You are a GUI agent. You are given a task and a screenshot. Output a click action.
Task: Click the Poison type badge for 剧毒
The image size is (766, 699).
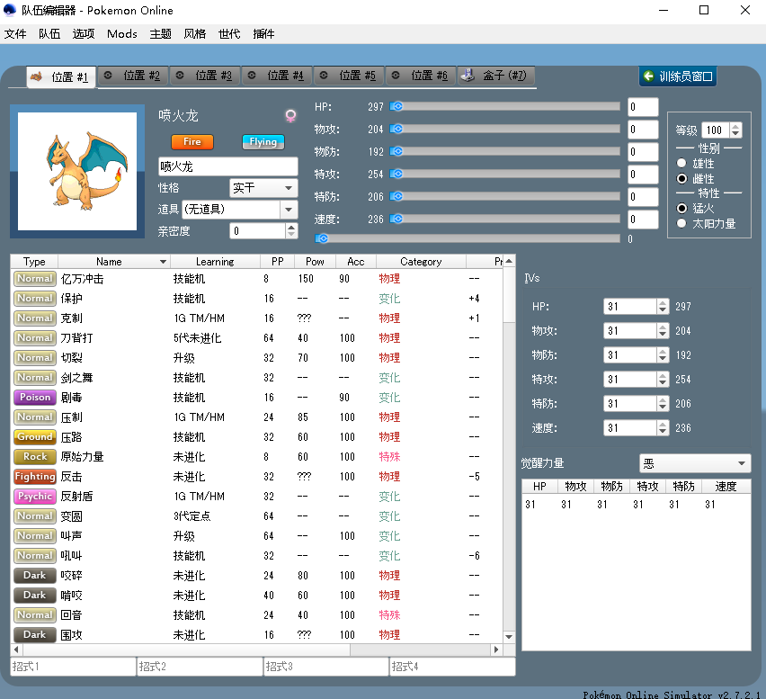pos(35,397)
